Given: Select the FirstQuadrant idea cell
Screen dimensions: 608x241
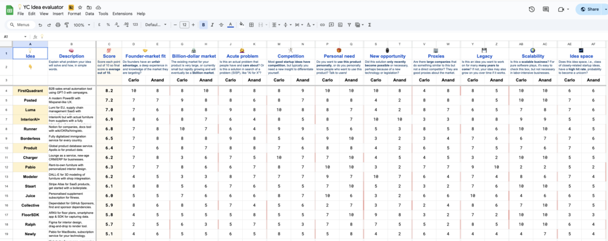Looking at the screenshot, I should pos(30,91).
